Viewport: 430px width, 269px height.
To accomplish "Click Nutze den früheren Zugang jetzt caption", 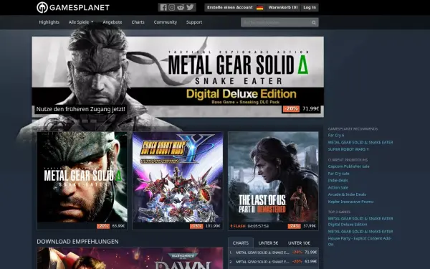I will [80, 109].
